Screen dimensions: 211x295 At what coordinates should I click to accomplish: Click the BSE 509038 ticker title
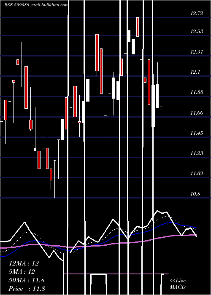tap(16, 5)
